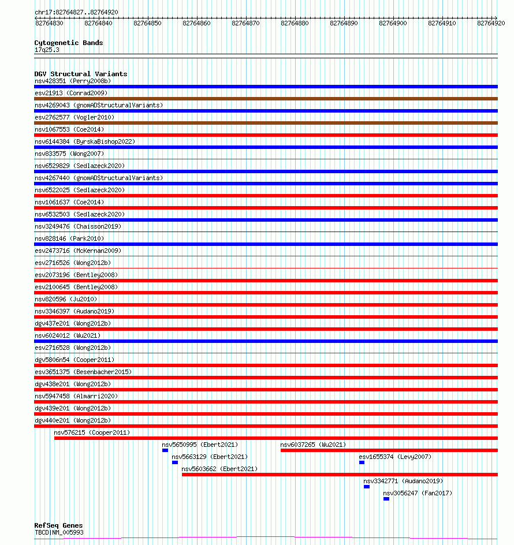Open nsv3346397 (Audano2019) variant

75,311
